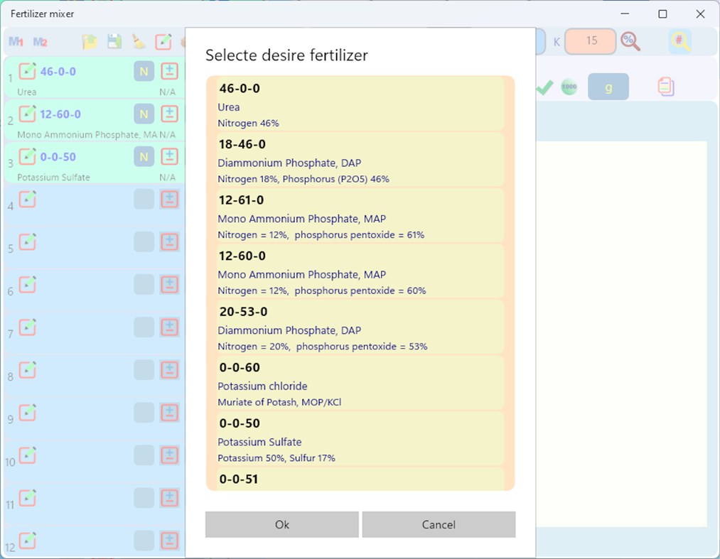Open a saved mix via folder icon

point(90,42)
